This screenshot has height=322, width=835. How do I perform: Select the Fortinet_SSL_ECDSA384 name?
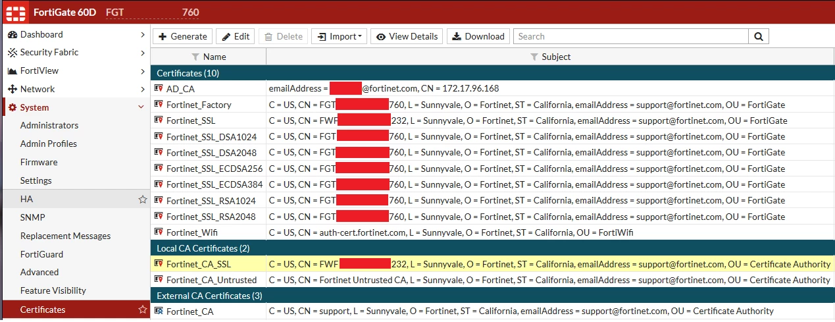[215, 184]
